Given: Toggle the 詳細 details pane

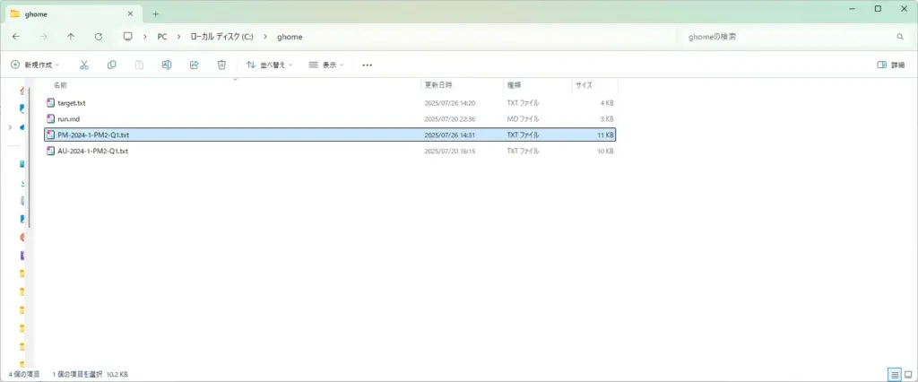Looking at the screenshot, I should (891, 65).
